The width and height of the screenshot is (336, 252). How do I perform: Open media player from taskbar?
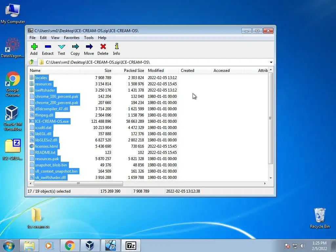(x=49, y=245)
